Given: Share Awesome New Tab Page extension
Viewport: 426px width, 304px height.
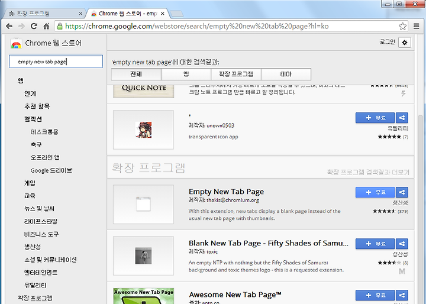Looking at the screenshot, I should (x=402, y=295).
